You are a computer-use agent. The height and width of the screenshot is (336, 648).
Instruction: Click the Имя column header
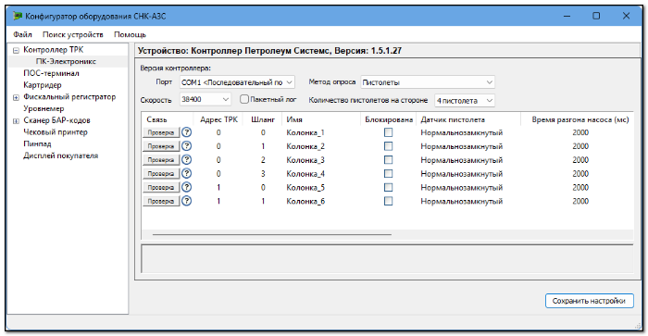(321, 119)
